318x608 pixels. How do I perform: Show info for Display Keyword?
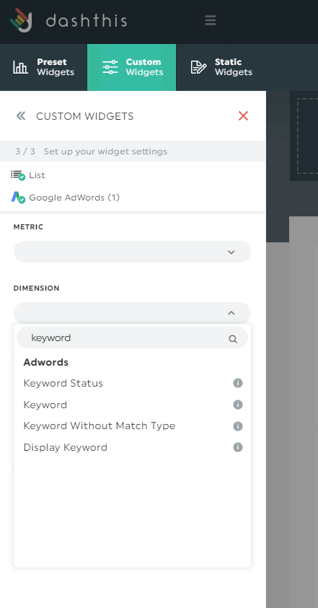(x=238, y=447)
